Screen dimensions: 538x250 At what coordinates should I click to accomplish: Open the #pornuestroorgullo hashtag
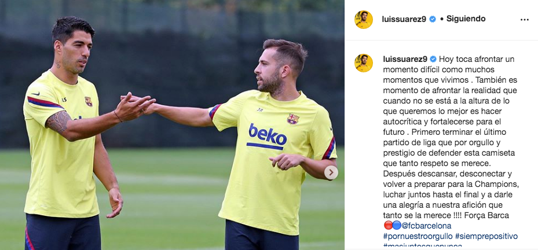tap(418, 236)
